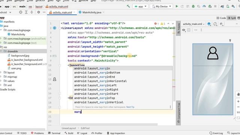
Task: Open the app run configuration dropdown
Action: click(140, 6)
